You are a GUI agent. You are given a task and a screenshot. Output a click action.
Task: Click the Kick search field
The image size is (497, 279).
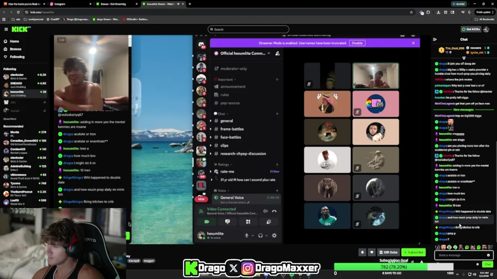pos(248,29)
